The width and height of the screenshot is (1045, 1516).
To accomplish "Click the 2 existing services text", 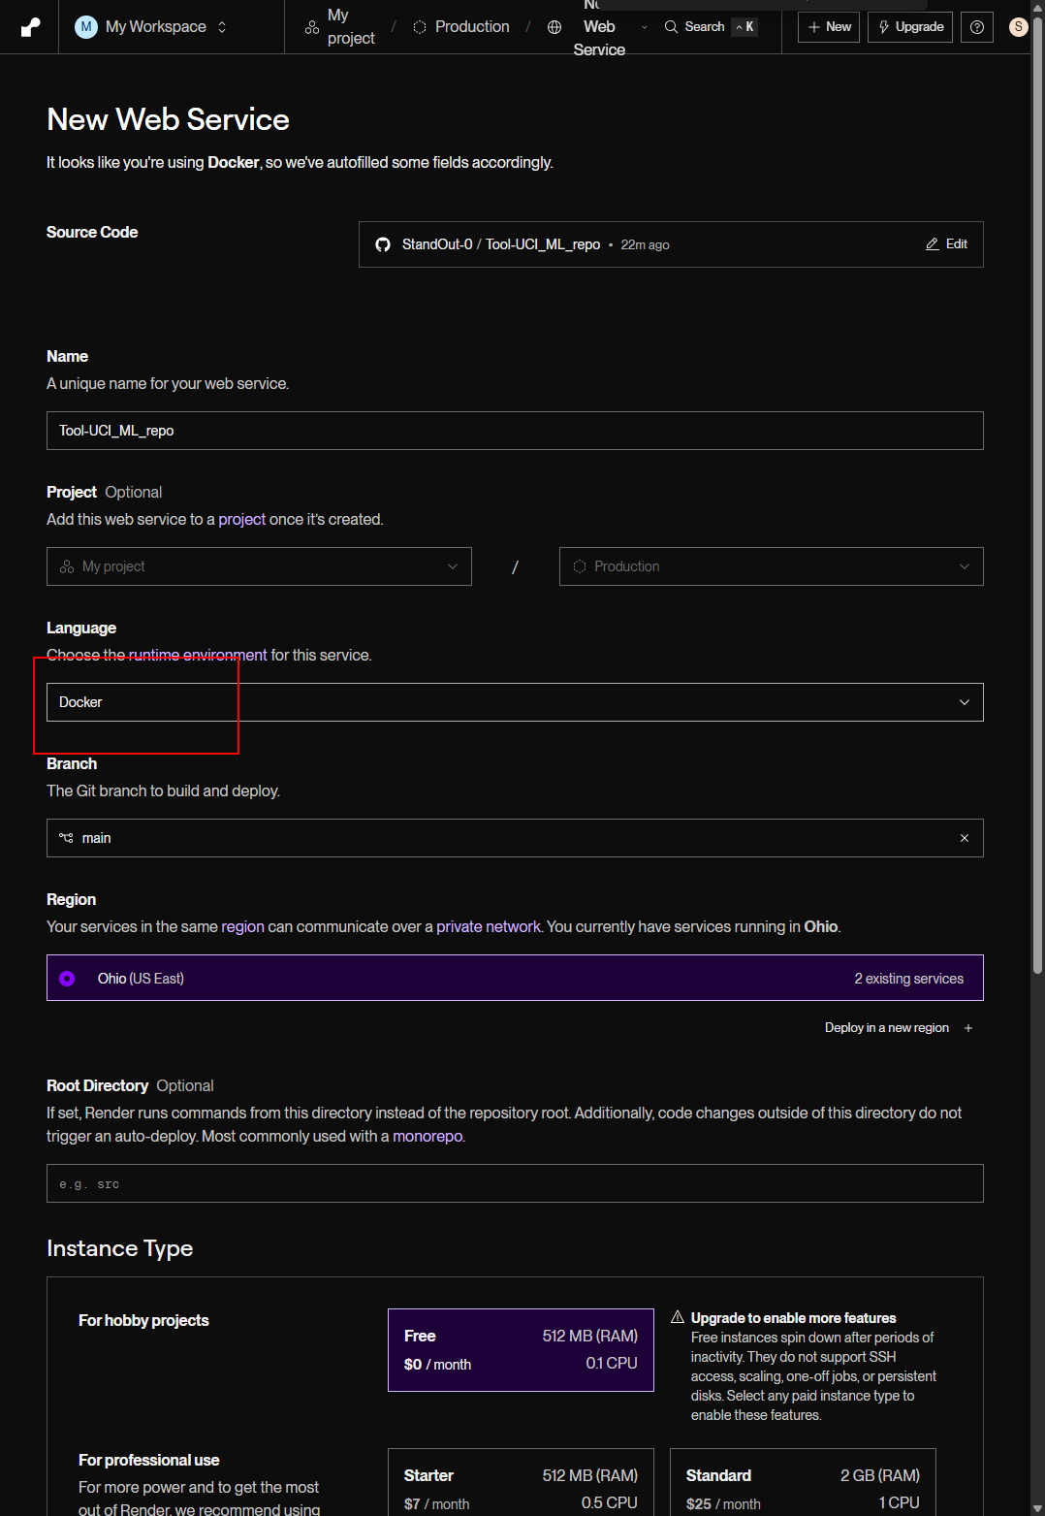I will click(x=909, y=979).
